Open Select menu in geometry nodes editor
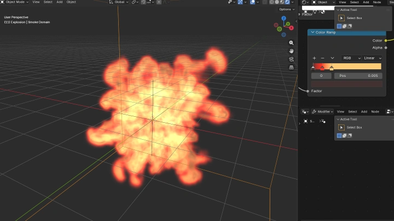Screen dimensions: 394x221 pos(352,111)
